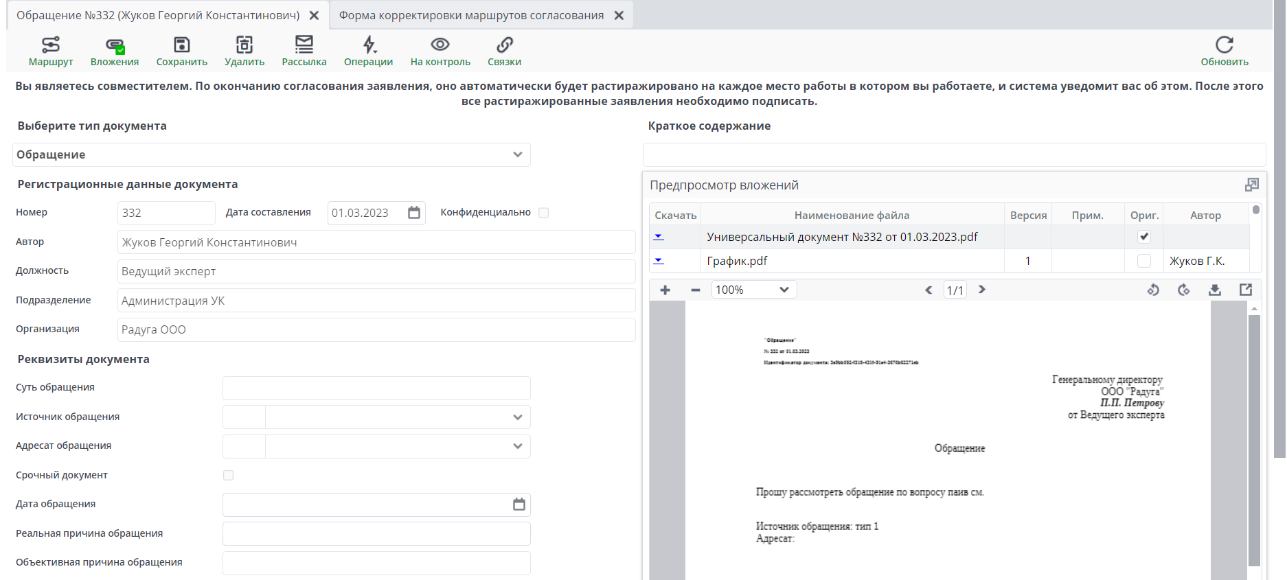Check the Ориг. box for График.pdf
Image resolution: width=1287 pixels, height=580 pixels.
1143,261
